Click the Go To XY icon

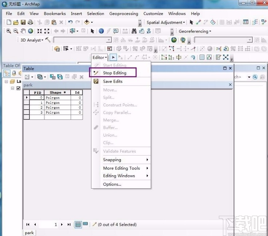[x=149, y=31]
